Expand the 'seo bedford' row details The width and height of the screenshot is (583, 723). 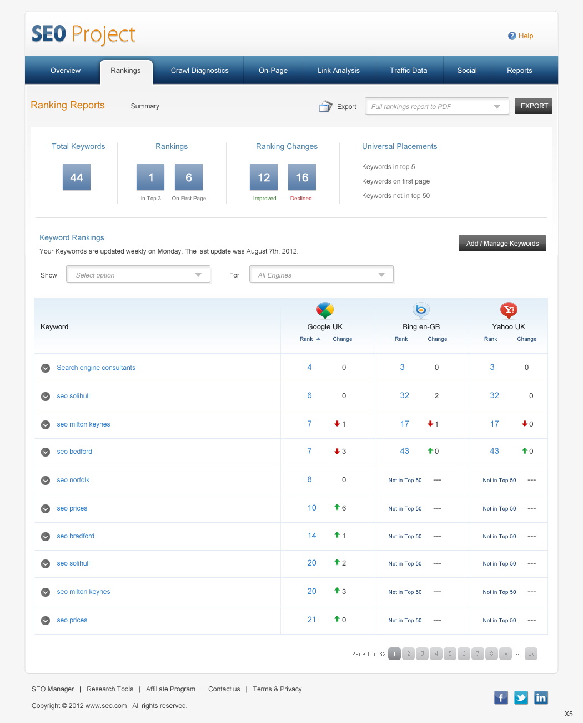46,452
